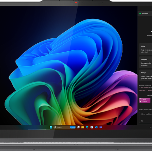Screen dimensions: 152x152
Task: Open Microsoft Store from the taskbar
Action: point(92,127)
